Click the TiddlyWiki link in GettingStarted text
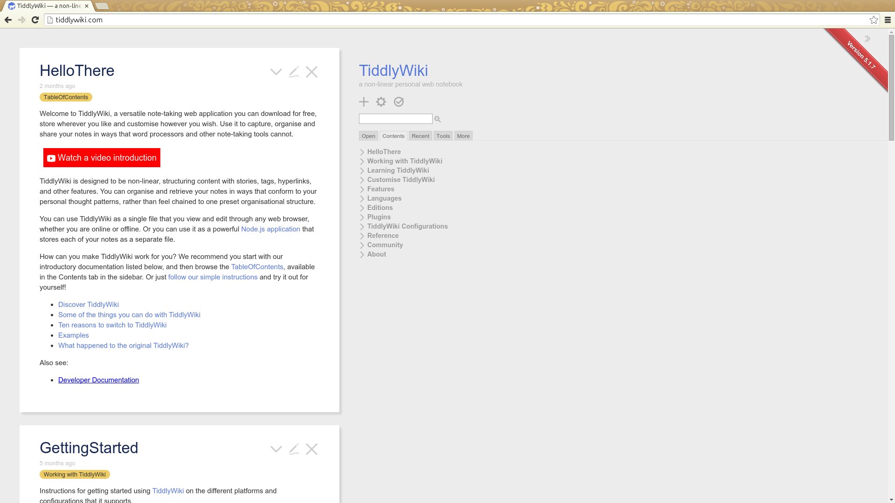Screen dimensions: 895x503 click(168, 491)
